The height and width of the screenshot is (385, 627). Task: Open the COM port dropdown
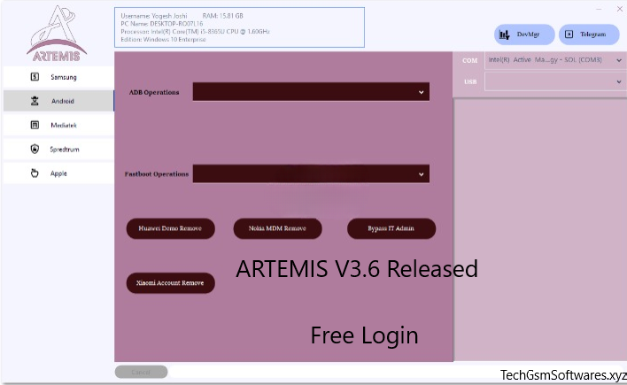pos(555,60)
